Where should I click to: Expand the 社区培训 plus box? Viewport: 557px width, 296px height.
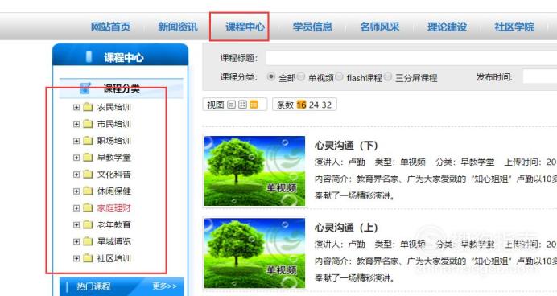click(x=76, y=258)
